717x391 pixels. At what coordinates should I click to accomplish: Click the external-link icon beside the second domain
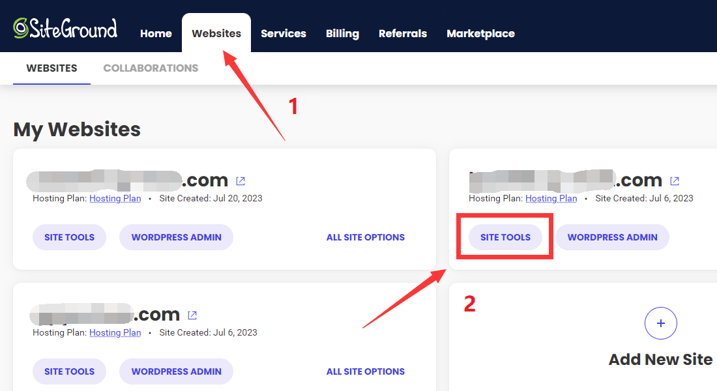point(674,181)
